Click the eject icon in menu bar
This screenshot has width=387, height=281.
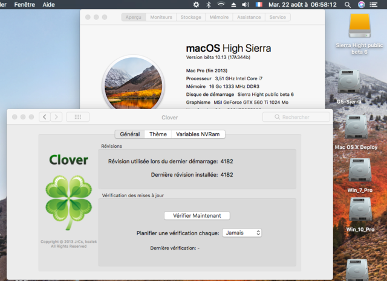[233, 4]
